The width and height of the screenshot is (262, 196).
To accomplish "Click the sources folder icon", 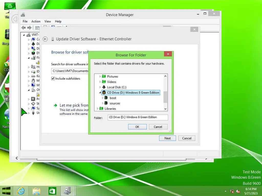I will tap(106, 103).
